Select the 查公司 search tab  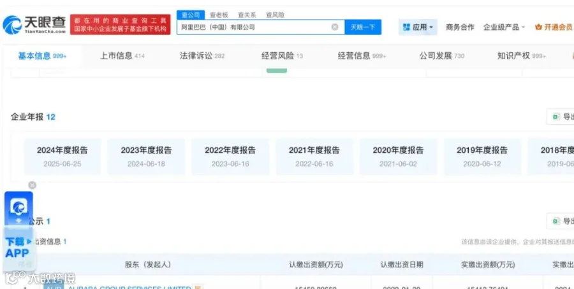coord(191,15)
